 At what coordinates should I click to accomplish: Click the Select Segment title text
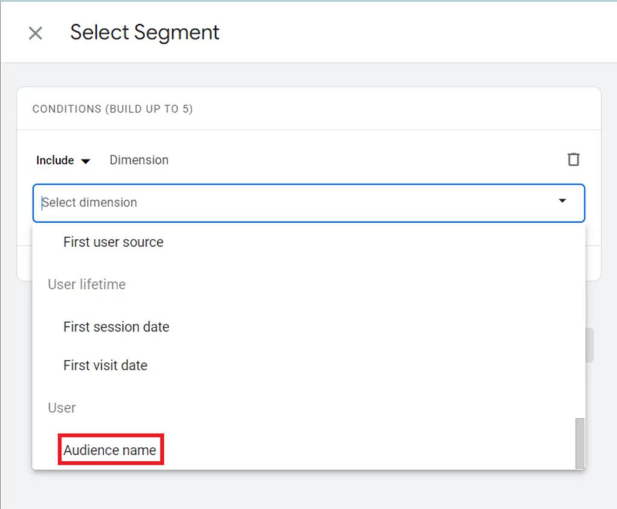145,33
